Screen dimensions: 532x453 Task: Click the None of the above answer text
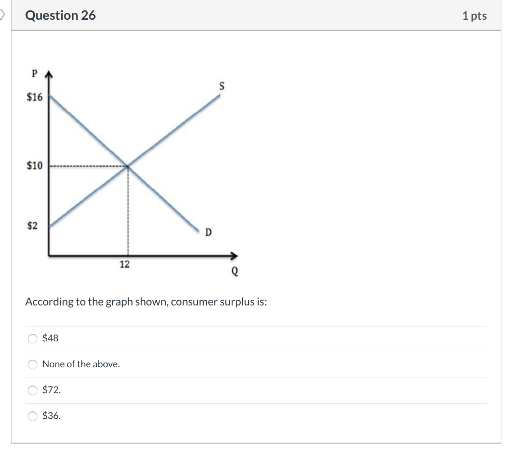pos(81,364)
